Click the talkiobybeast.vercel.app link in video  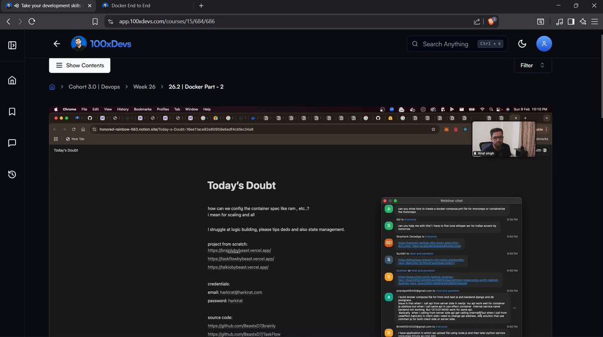point(238,267)
